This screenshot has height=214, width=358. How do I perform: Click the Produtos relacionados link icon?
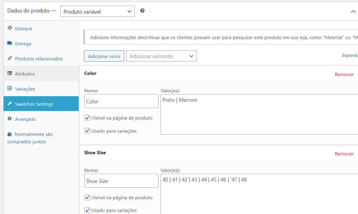pos(10,58)
